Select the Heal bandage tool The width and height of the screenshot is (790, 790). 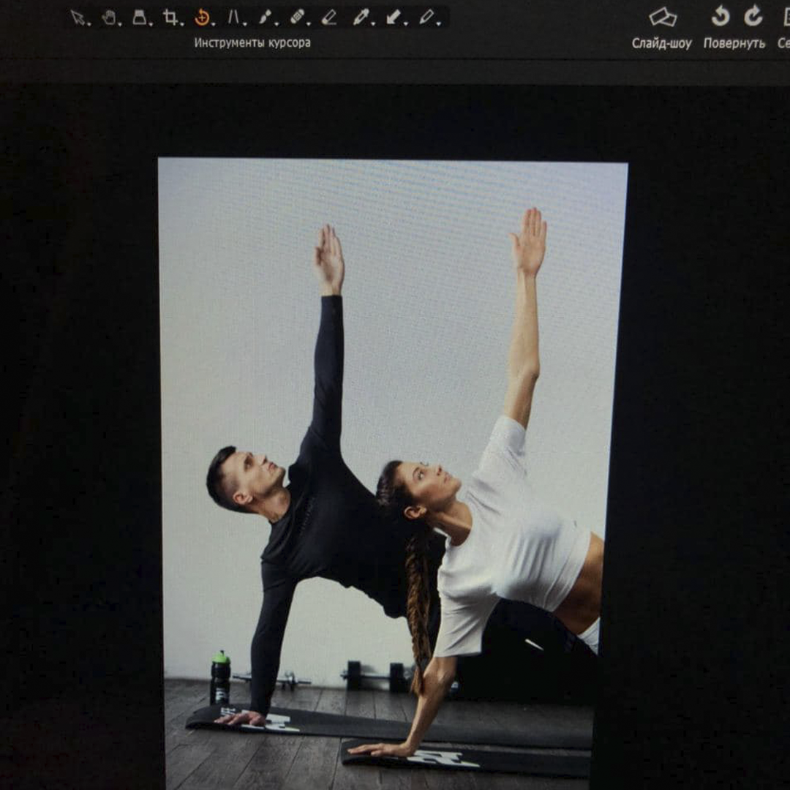(297, 17)
